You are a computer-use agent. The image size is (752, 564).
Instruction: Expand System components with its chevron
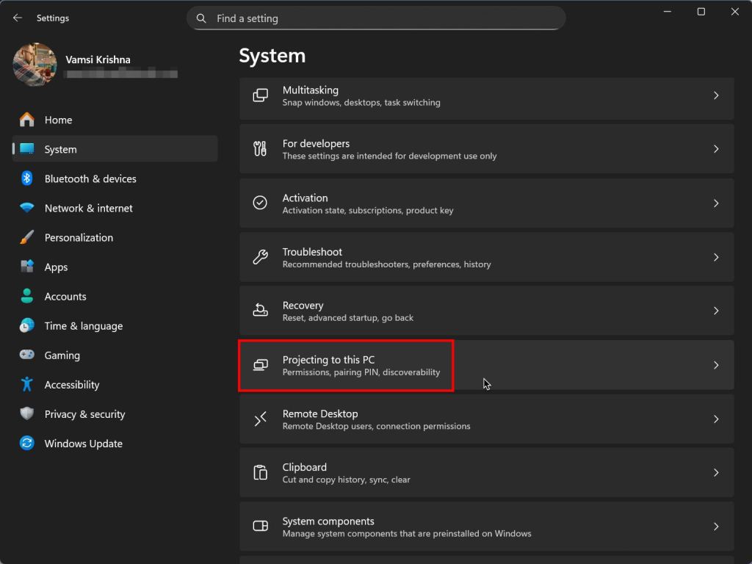coord(716,527)
